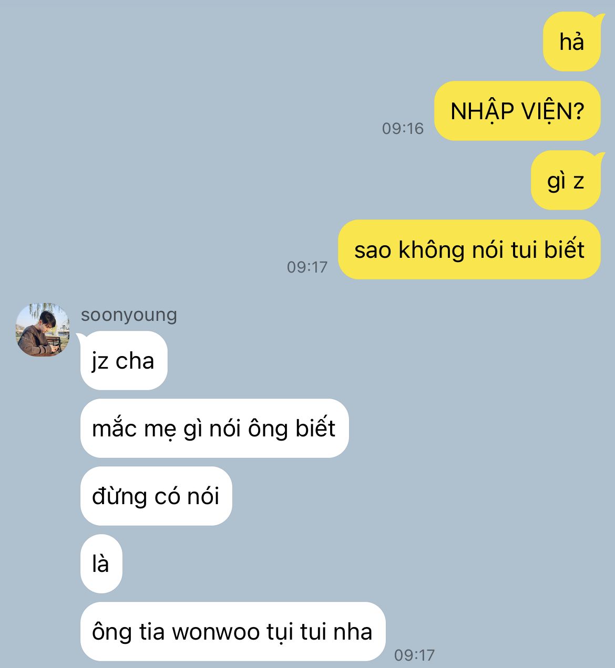The height and width of the screenshot is (668, 615).
Task: Tap the "sao không nói tui biết" bubble
Action: 469,249
